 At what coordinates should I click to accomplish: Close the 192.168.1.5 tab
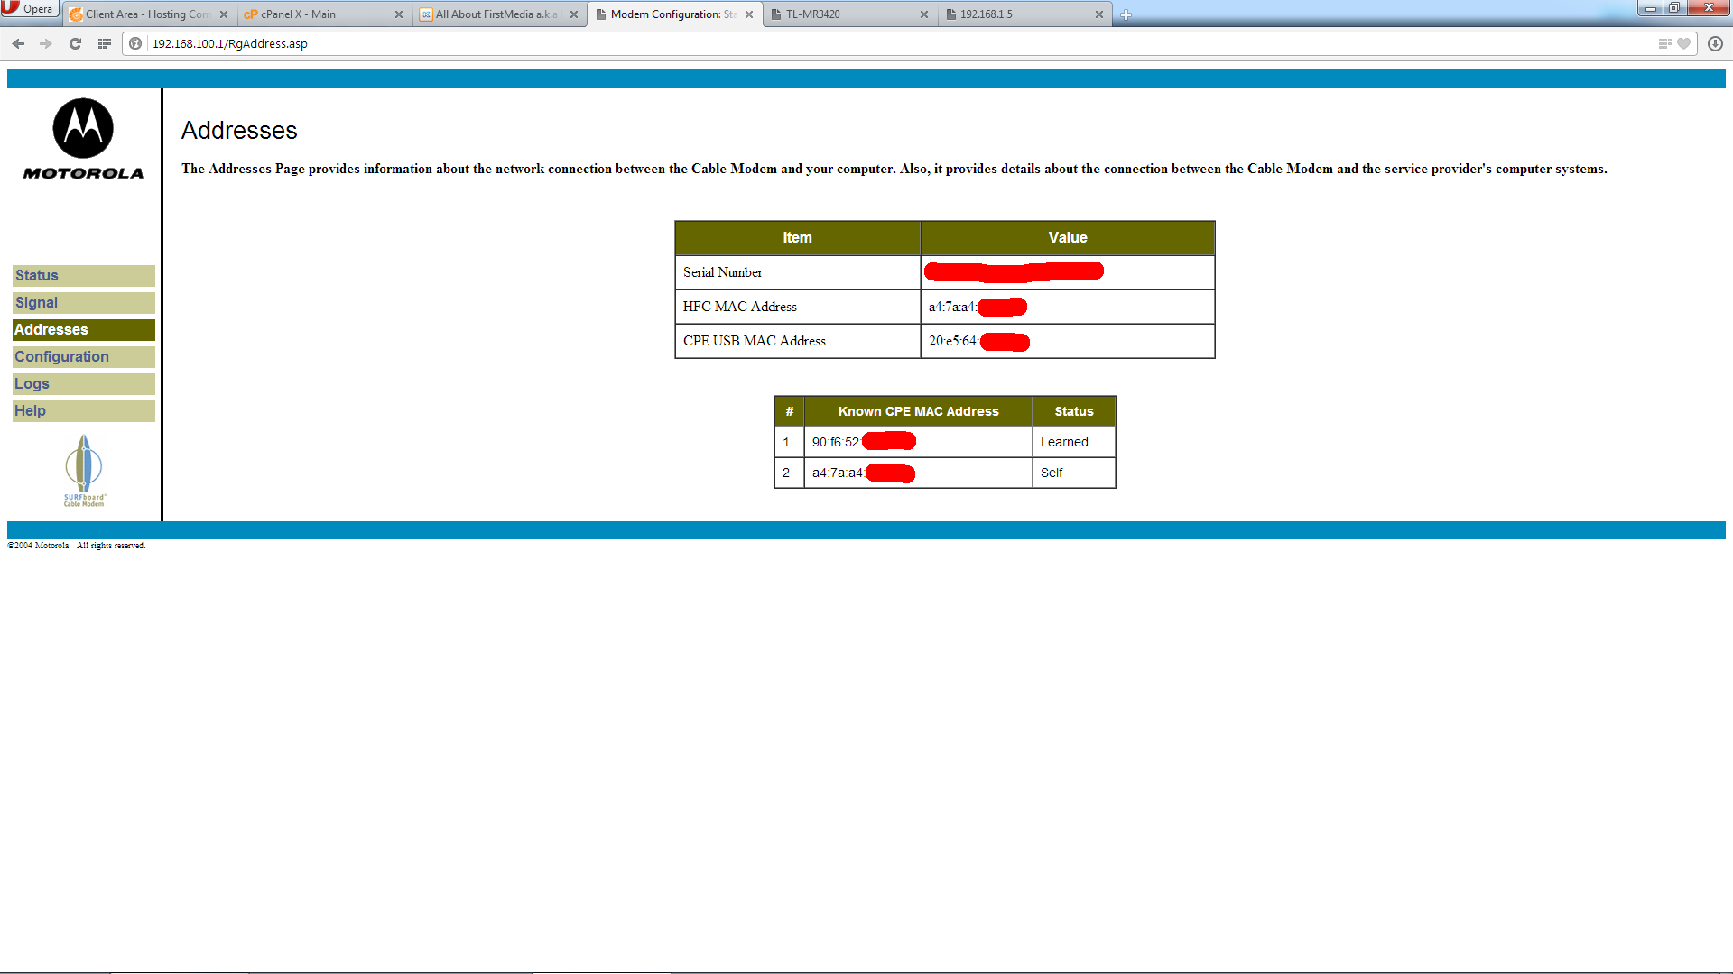(x=1098, y=14)
